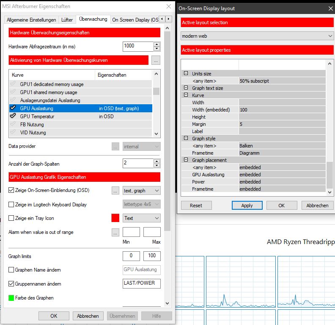Click OK in the Afterburner properties window
The height and width of the screenshot is (325, 335).
(54, 316)
